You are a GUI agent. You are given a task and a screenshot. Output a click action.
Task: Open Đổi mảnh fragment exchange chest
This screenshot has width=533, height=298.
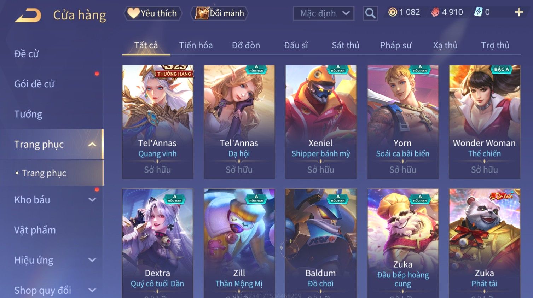pyautogui.click(x=219, y=13)
